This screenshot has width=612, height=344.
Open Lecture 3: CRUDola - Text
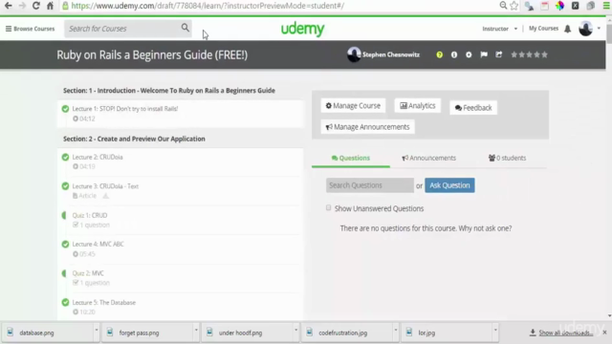click(105, 186)
